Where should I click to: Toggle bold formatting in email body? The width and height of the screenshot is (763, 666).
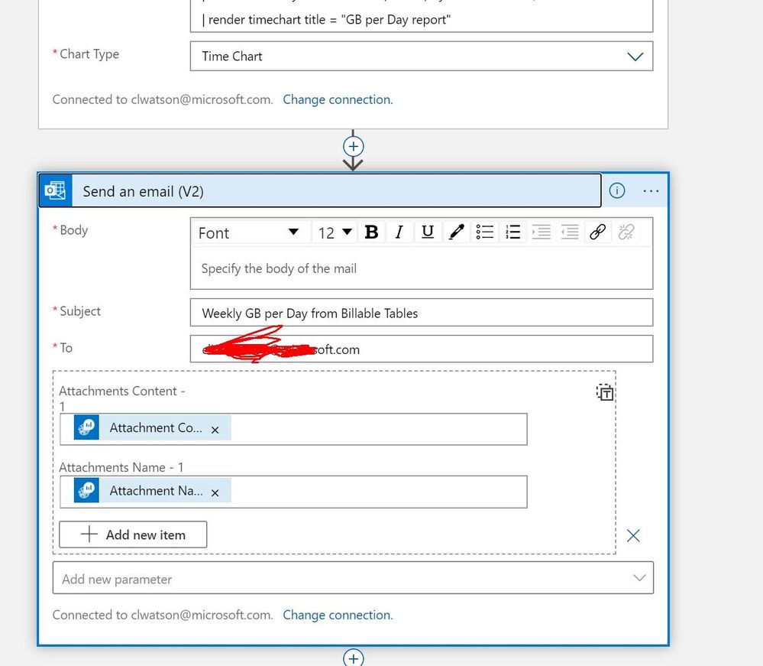coord(371,232)
